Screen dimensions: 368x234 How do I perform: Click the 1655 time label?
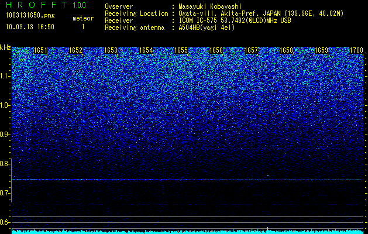[181, 50]
